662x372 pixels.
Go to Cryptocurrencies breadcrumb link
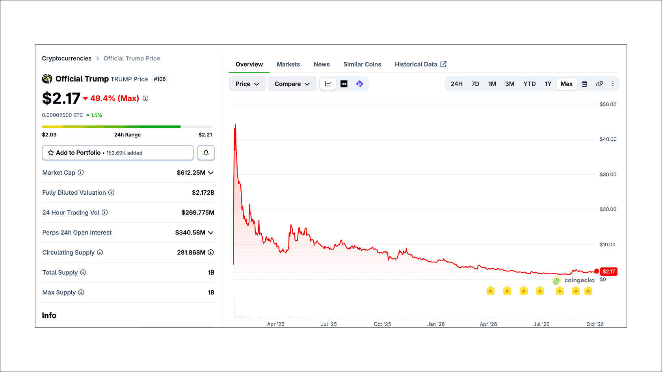click(x=67, y=58)
